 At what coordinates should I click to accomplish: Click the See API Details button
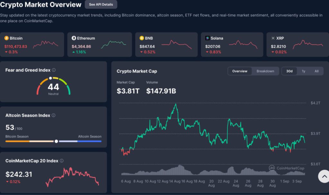pyautogui.click(x=101, y=5)
